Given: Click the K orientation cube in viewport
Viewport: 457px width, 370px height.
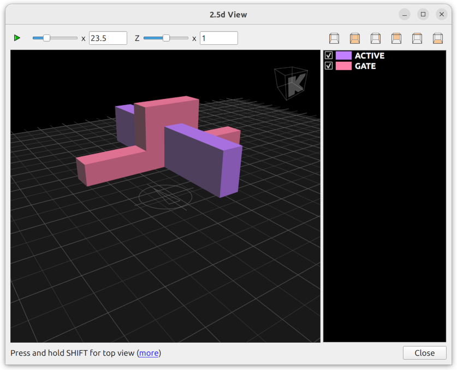Looking at the screenshot, I should 290,83.
